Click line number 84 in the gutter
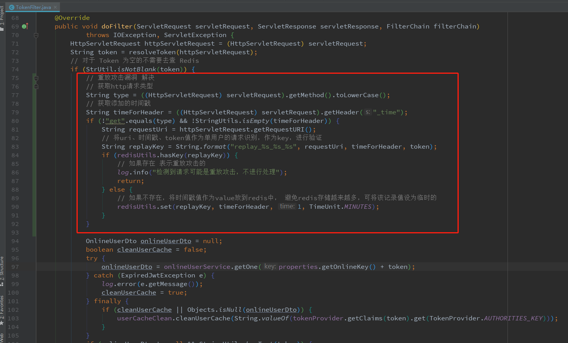Screen dimensions: 568x343 click(x=15, y=155)
